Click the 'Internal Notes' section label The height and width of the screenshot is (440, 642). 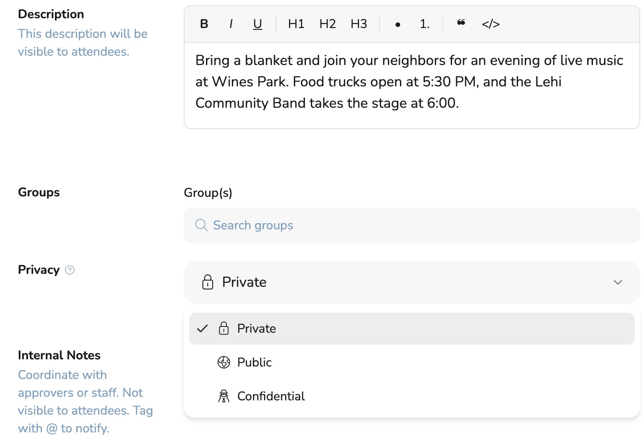(59, 355)
